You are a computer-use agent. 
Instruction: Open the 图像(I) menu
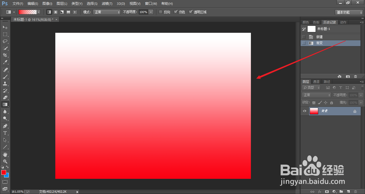coord(47,3)
